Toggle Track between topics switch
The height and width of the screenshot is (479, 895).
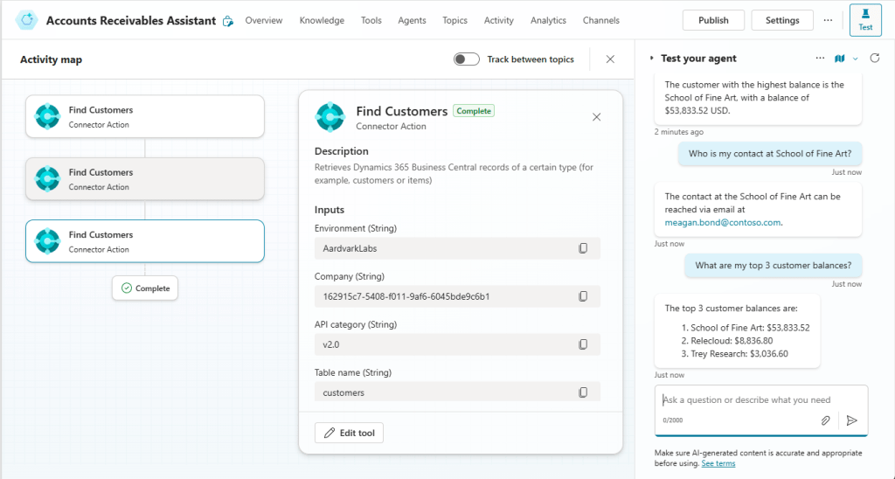[x=467, y=59]
